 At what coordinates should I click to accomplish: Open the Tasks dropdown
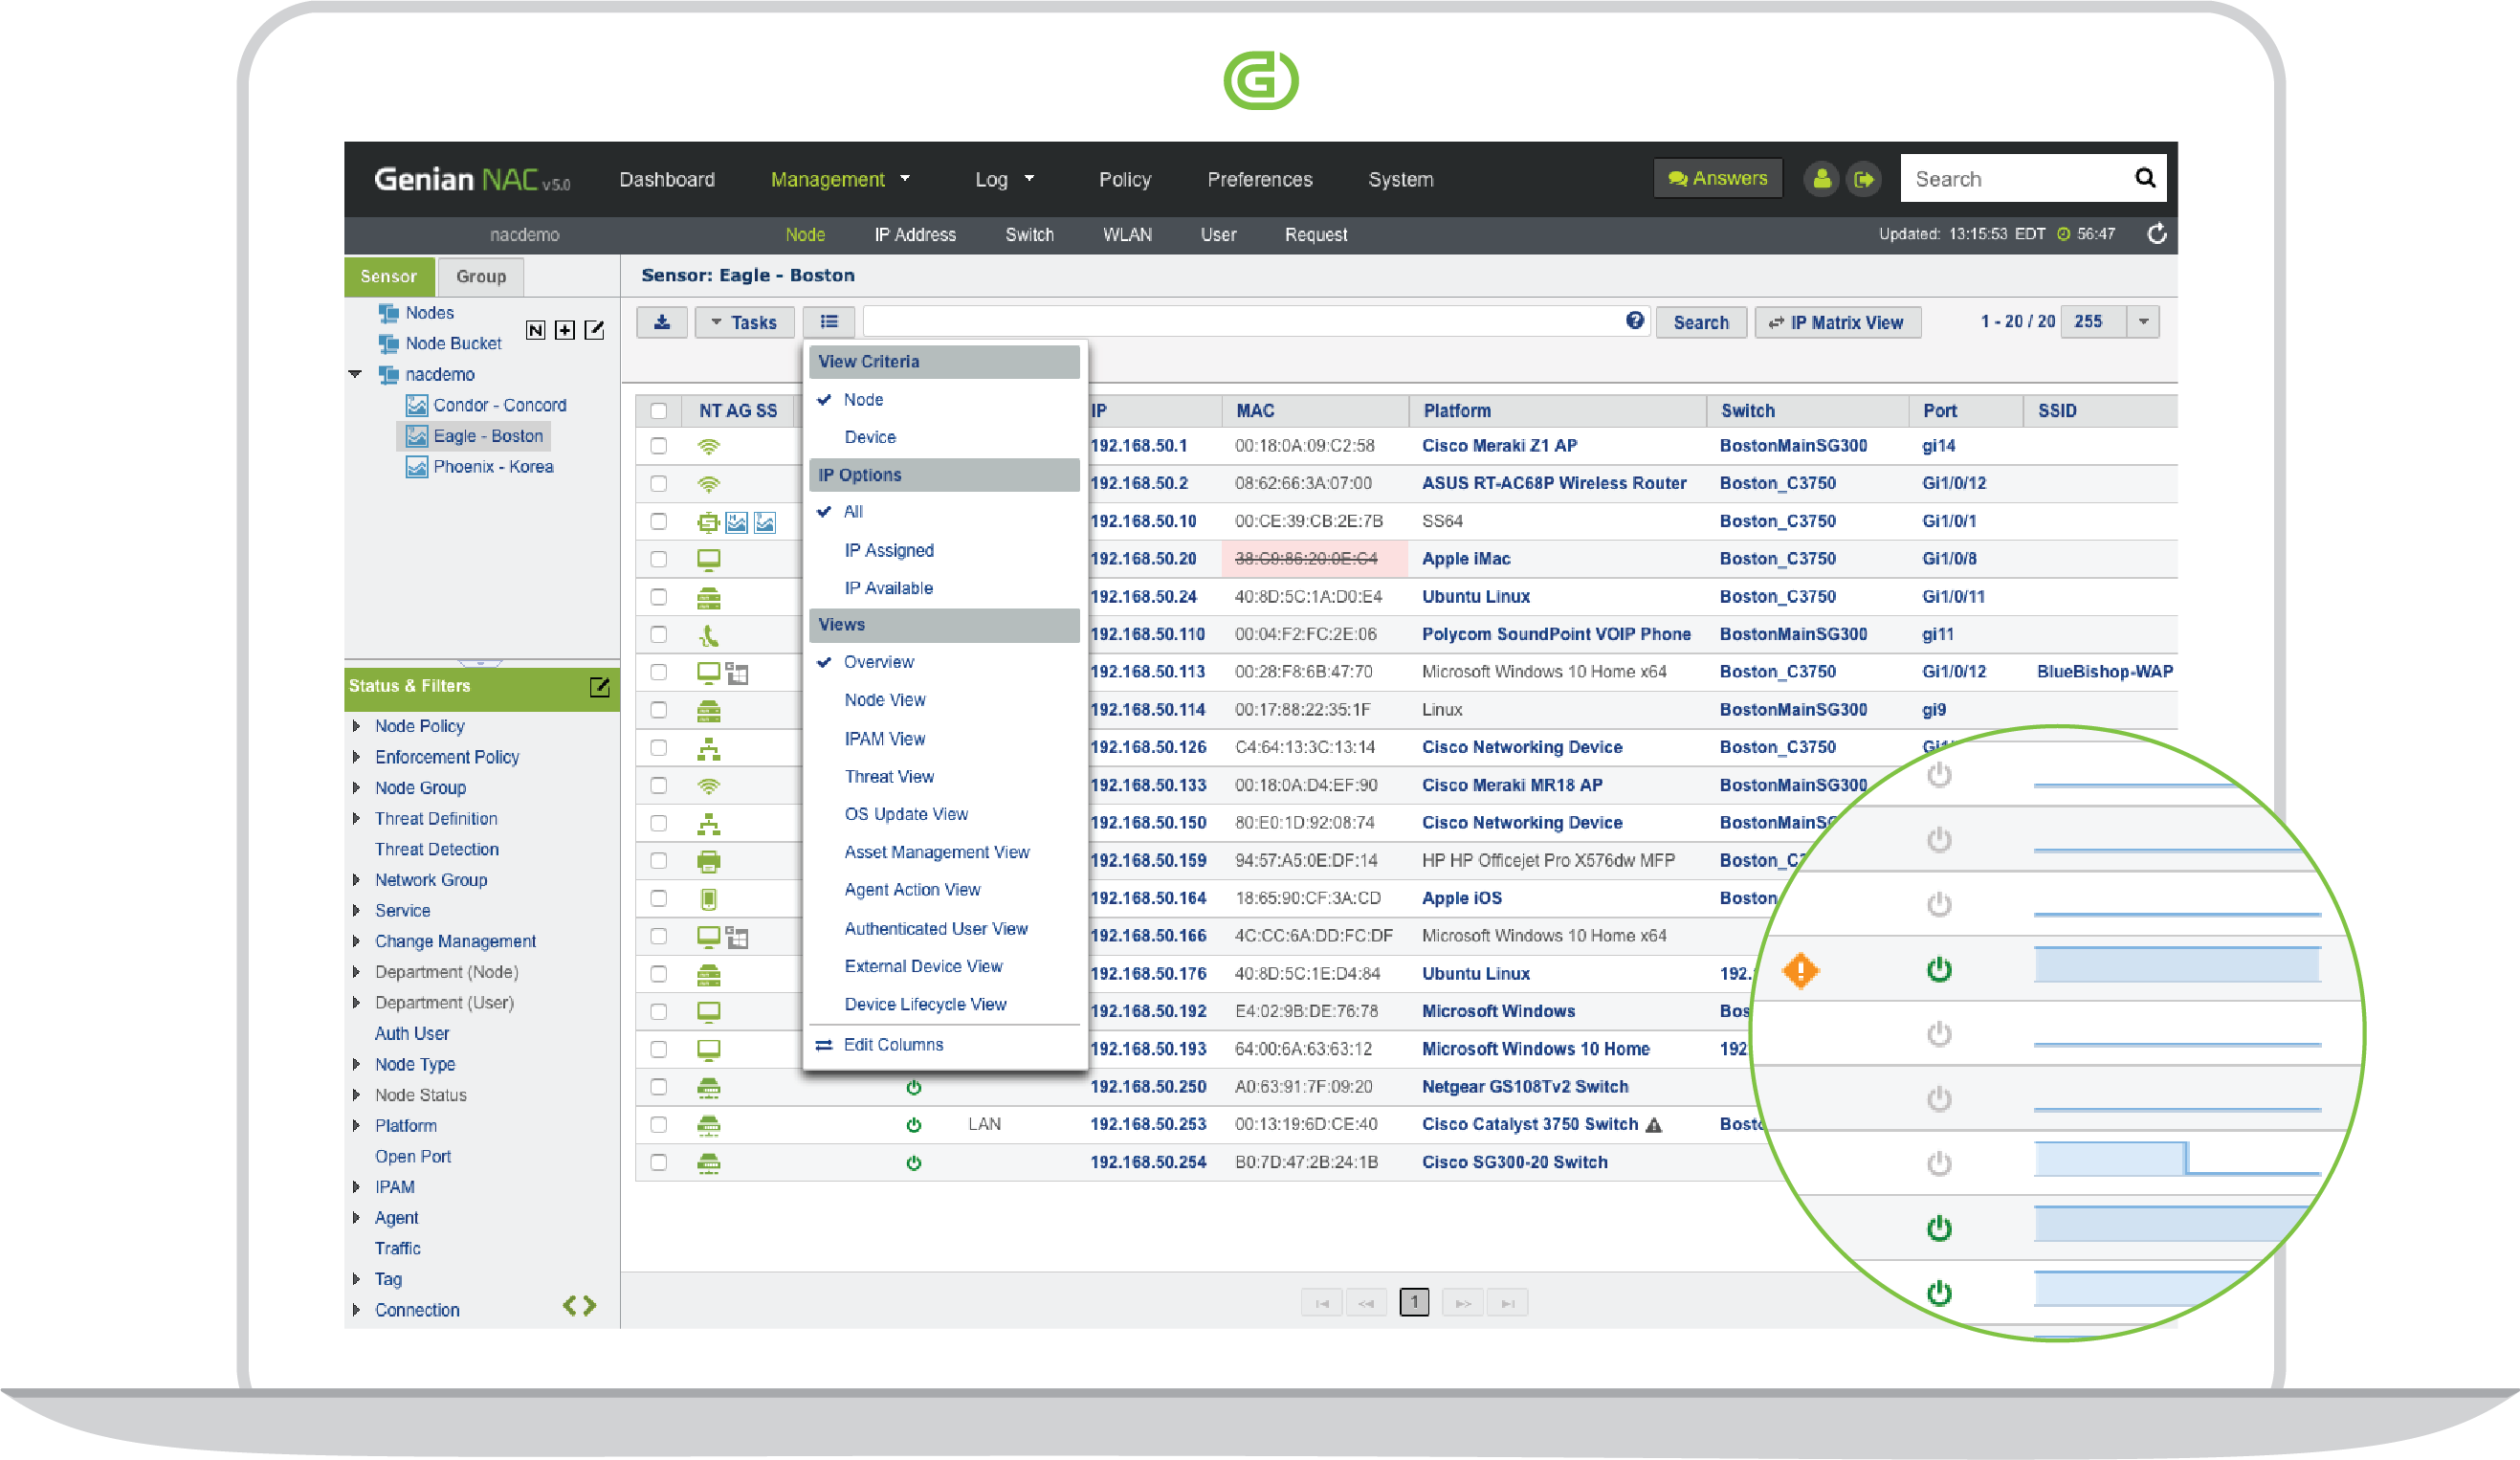tap(744, 322)
